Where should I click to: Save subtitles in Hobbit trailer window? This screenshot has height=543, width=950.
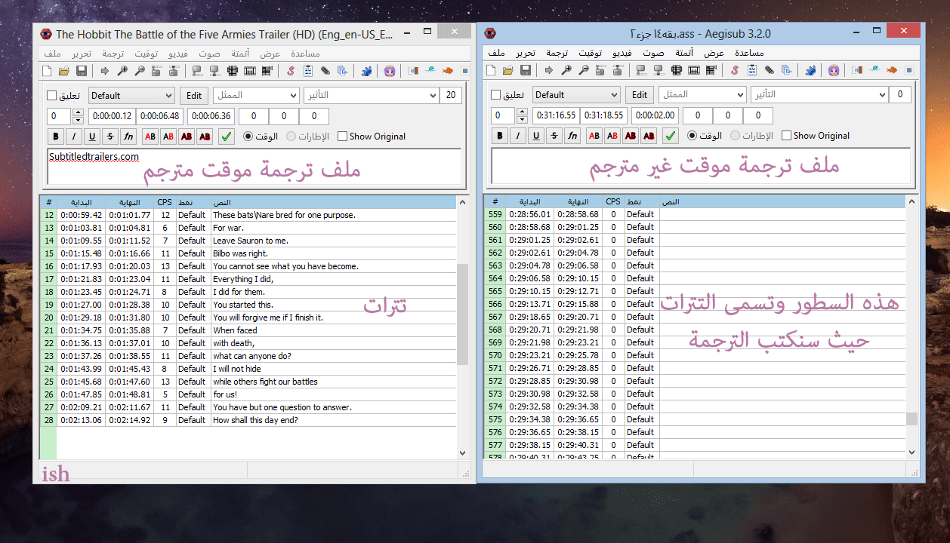coord(82,71)
